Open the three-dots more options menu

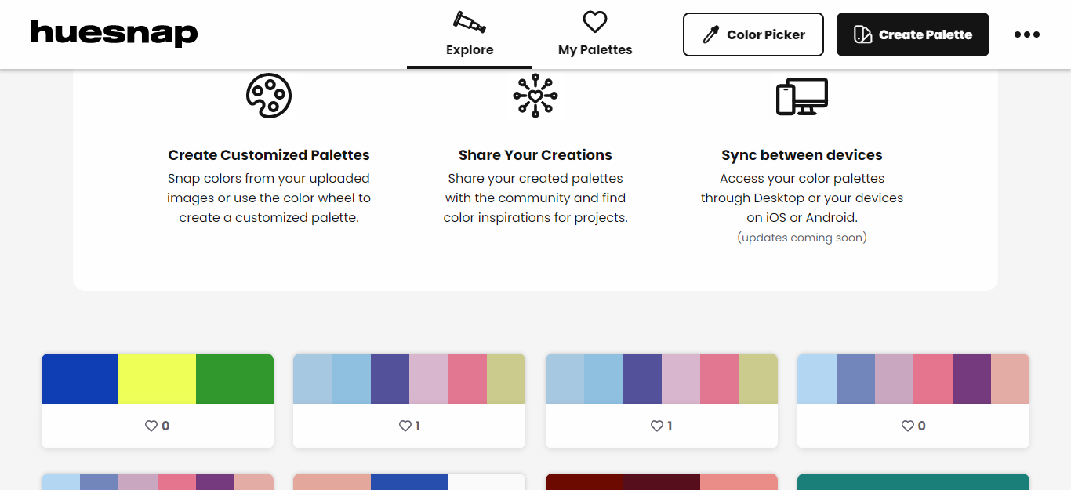[x=1027, y=34]
